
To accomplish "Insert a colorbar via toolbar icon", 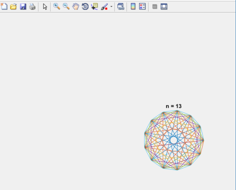I will click(133, 6).
